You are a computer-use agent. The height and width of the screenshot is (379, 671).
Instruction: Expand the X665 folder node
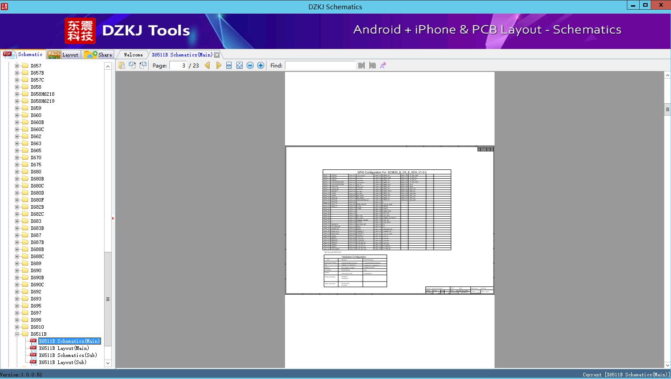[17, 150]
